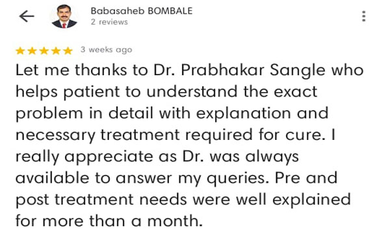
Task: Go back using the left arrow
Action: click(27, 16)
